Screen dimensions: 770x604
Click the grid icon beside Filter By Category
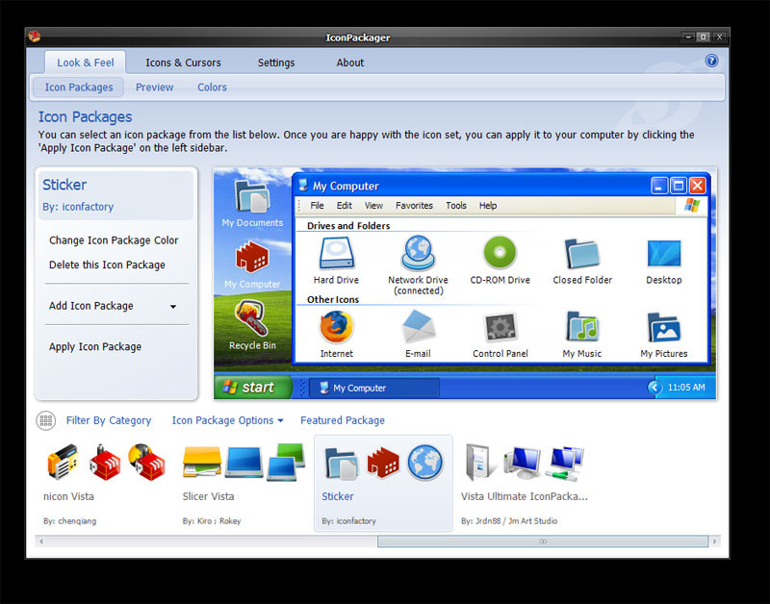click(45, 420)
